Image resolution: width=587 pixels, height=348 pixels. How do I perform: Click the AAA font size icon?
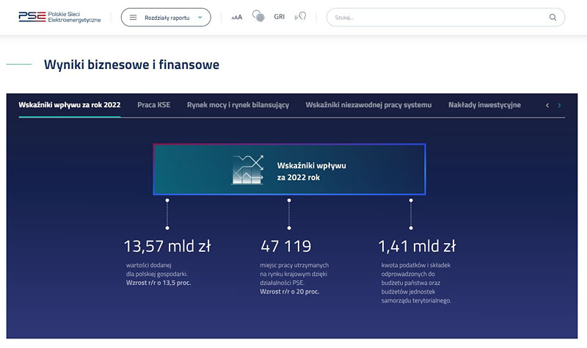click(236, 17)
